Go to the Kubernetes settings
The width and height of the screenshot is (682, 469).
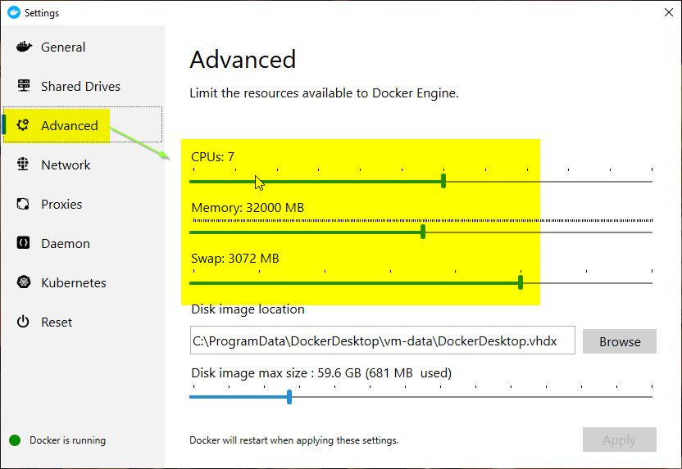point(74,283)
